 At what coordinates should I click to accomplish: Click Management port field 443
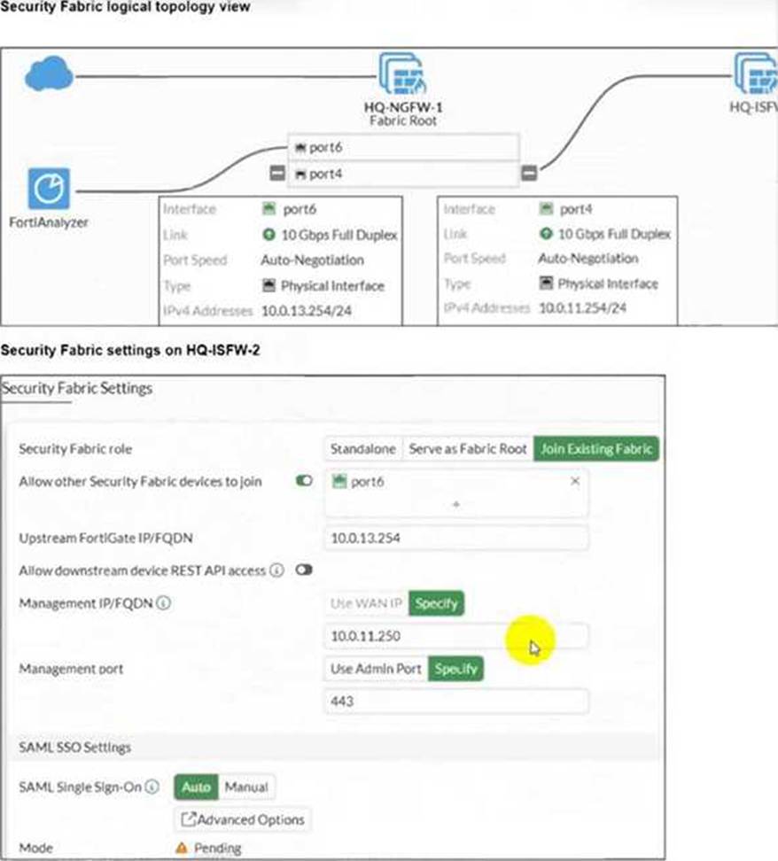(x=456, y=702)
